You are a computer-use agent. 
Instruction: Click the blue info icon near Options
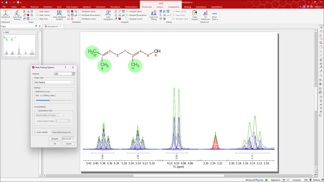(x=304, y=7)
